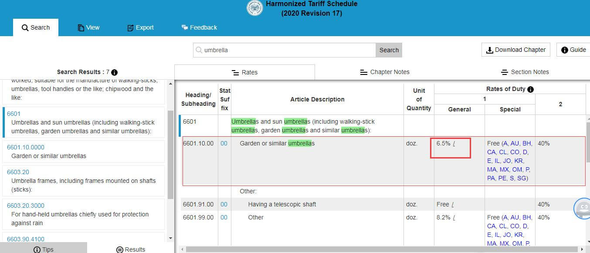Open the Export tab

140,27
